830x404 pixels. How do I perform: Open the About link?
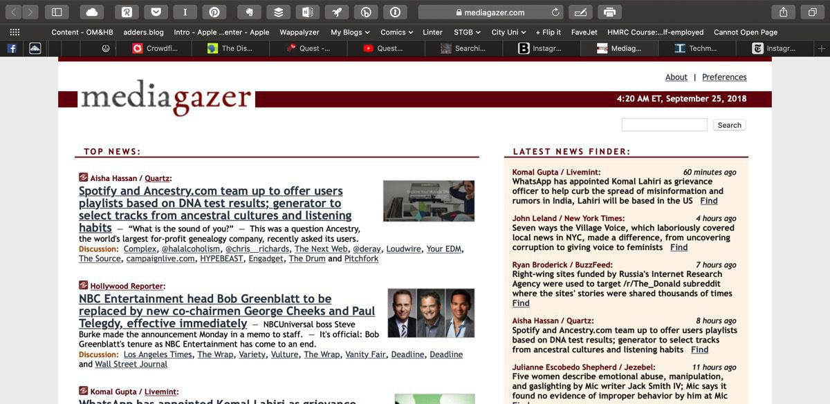(x=676, y=77)
